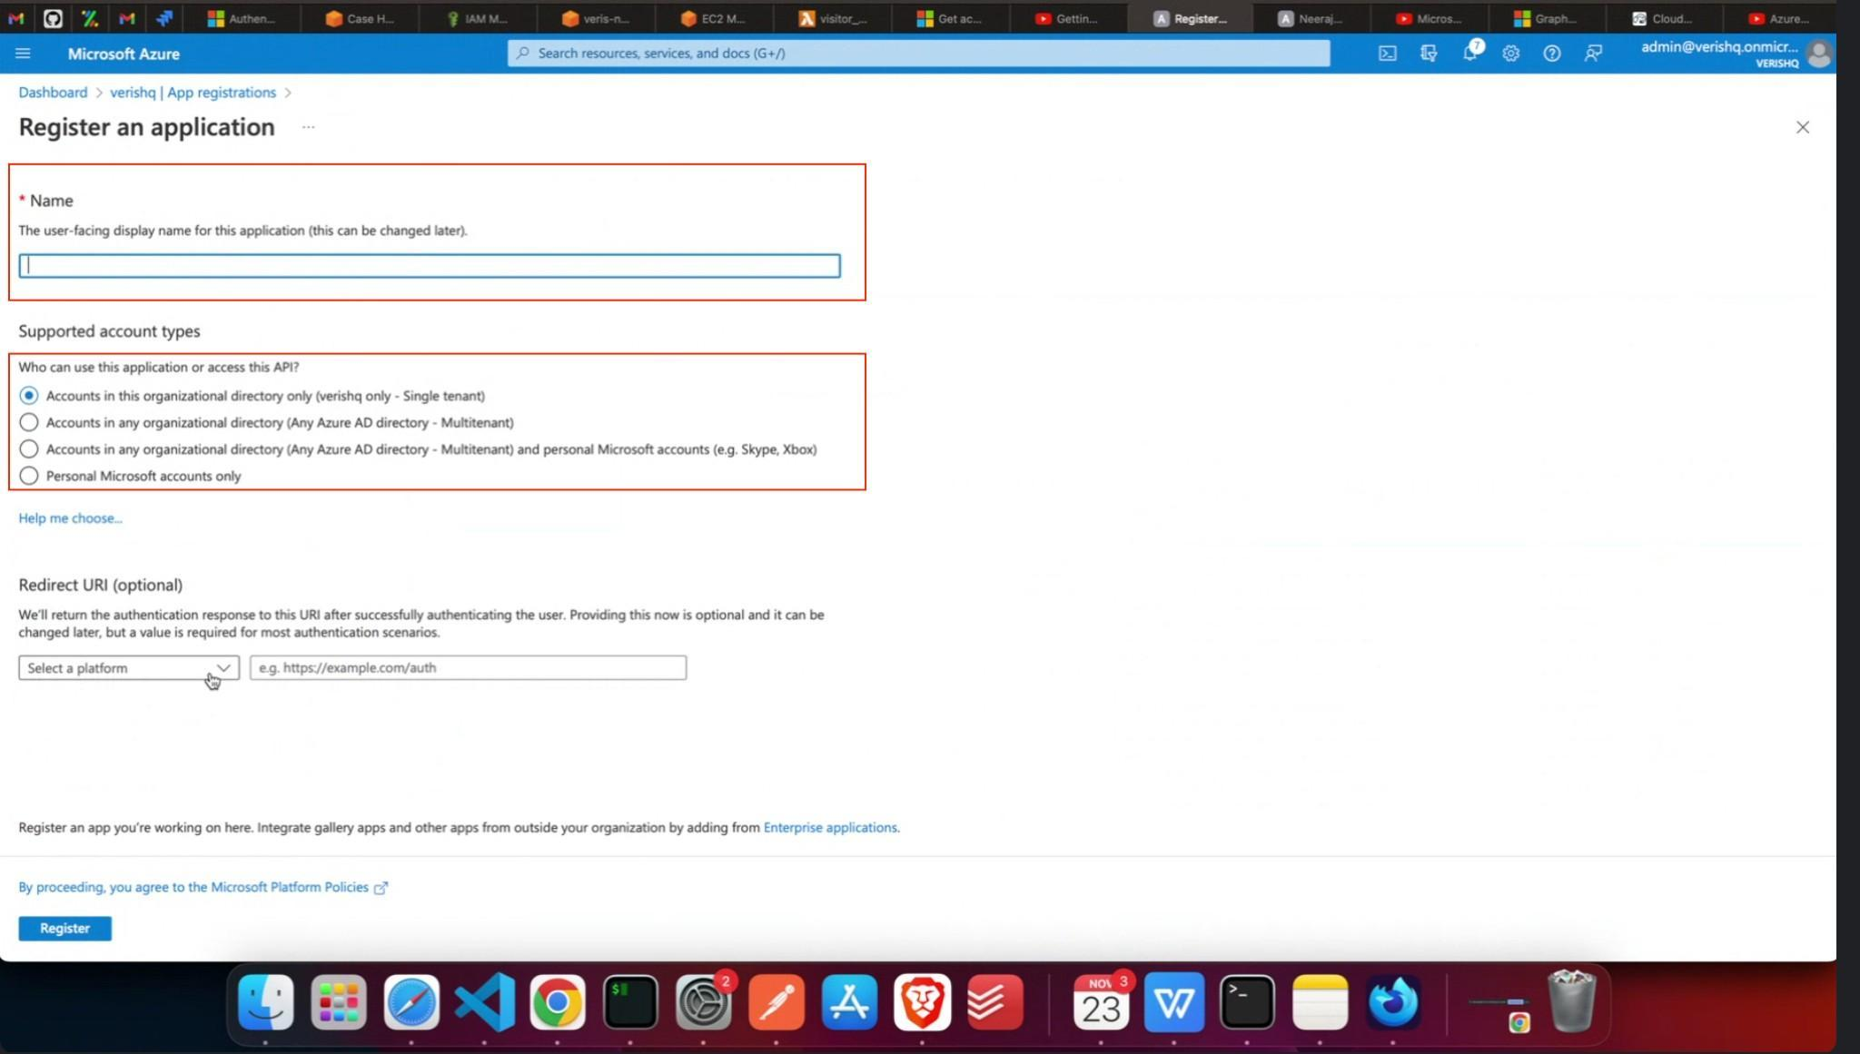The height and width of the screenshot is (1054, 1860).
Task: Click the ellipsis next to page title
Action: (x=308, y=127)
